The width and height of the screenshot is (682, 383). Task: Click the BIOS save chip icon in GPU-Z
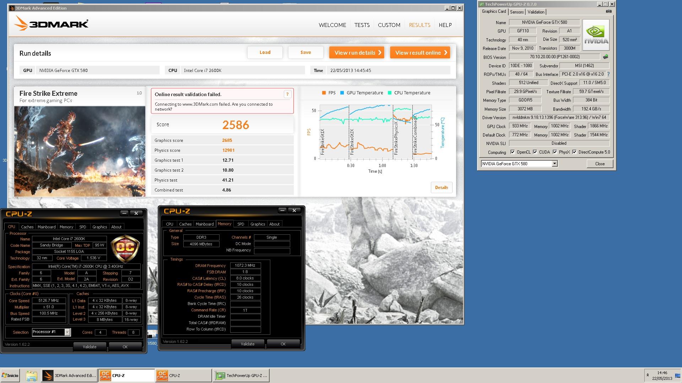[606, 57]
